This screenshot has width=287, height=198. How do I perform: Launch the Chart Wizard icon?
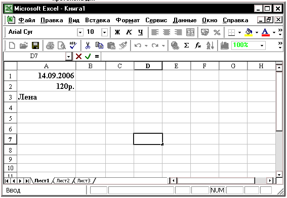pos(224,45)
